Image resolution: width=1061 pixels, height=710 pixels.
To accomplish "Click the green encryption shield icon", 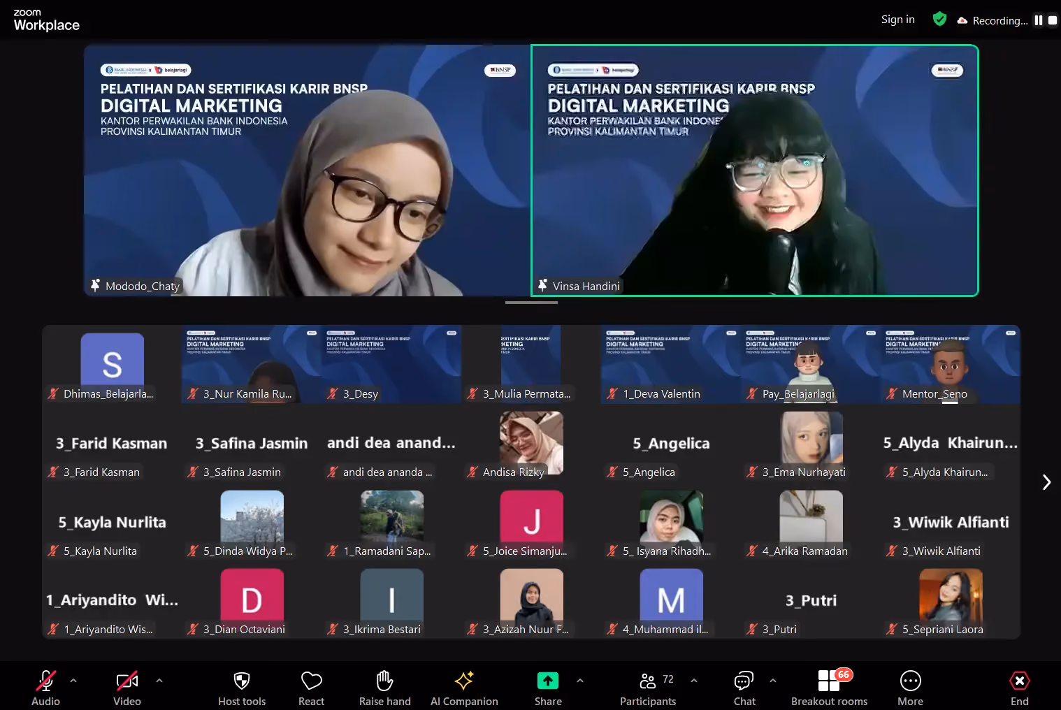I will (939, 20).
